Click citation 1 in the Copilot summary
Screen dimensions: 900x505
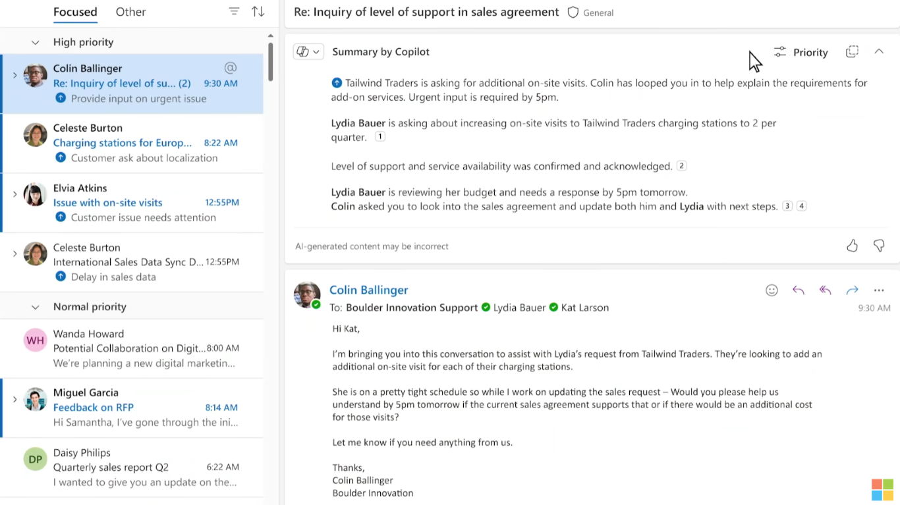pos(380,136)
